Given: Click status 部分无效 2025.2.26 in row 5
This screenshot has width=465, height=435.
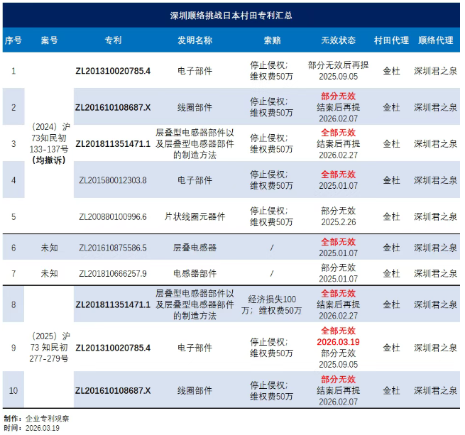Looking at the screenshot, I should (x=339, y=216).
